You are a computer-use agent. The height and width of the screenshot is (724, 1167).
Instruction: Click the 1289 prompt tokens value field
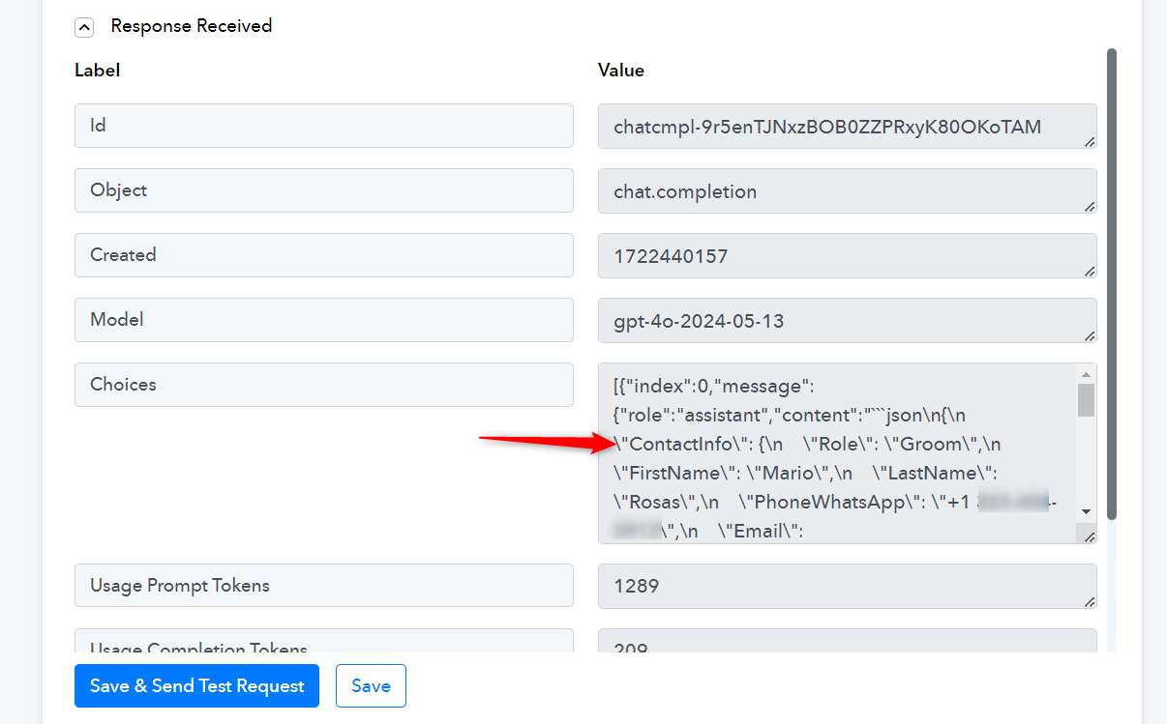point(848,586)
